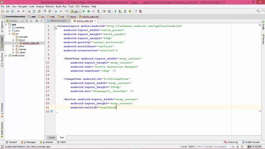This screenshot has height=149, width=265.
Task: Click the Synchronize toolbar icon
Action: 12,11
